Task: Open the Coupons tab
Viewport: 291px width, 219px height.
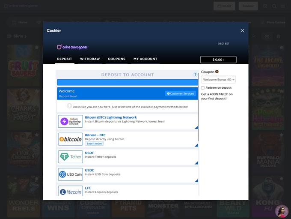Action: [x=116, y=59]
